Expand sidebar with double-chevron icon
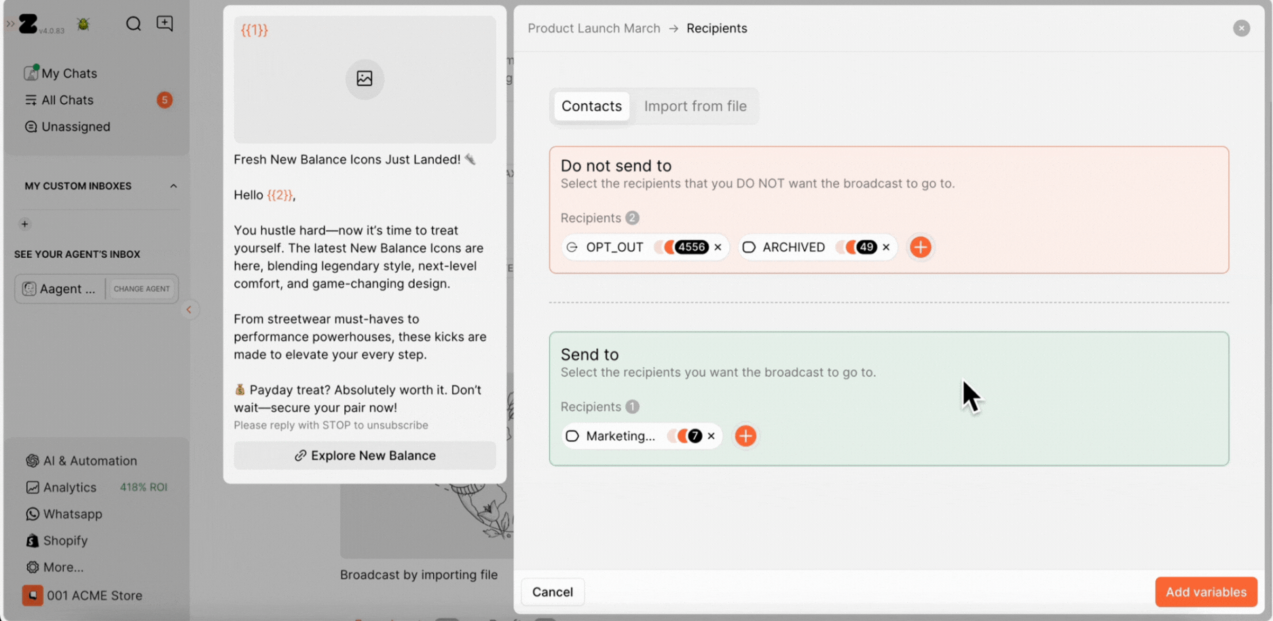This screenshot has width=1273, height=621. [x=10, y=24]
